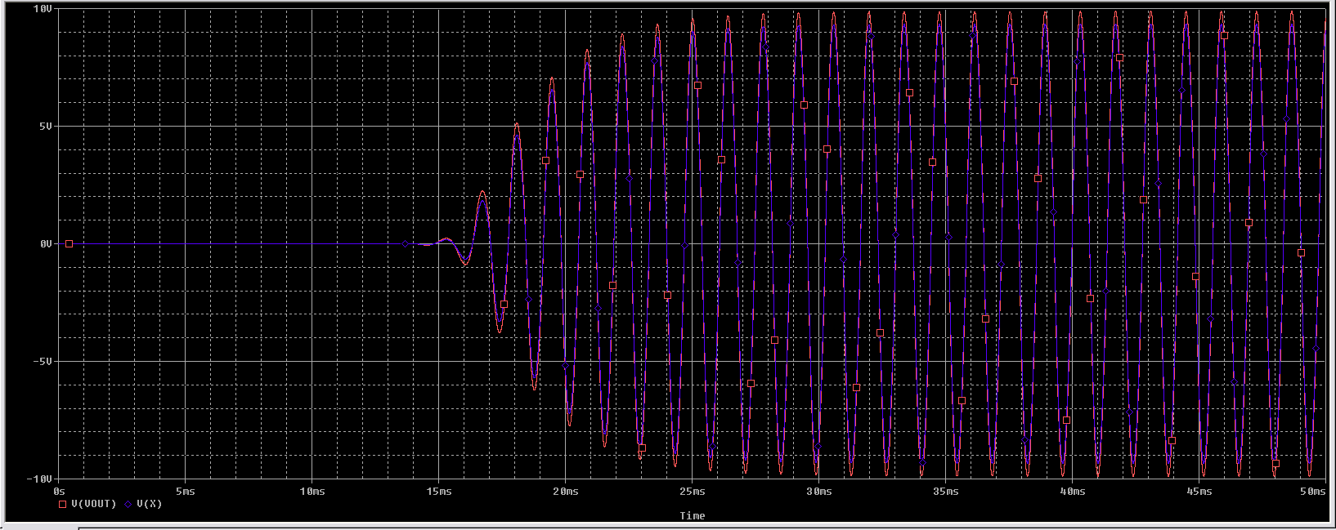Click the -10V label on the voltage axis
The height and width of the screenshot is (530, 1336).
[x=40, y=479]
